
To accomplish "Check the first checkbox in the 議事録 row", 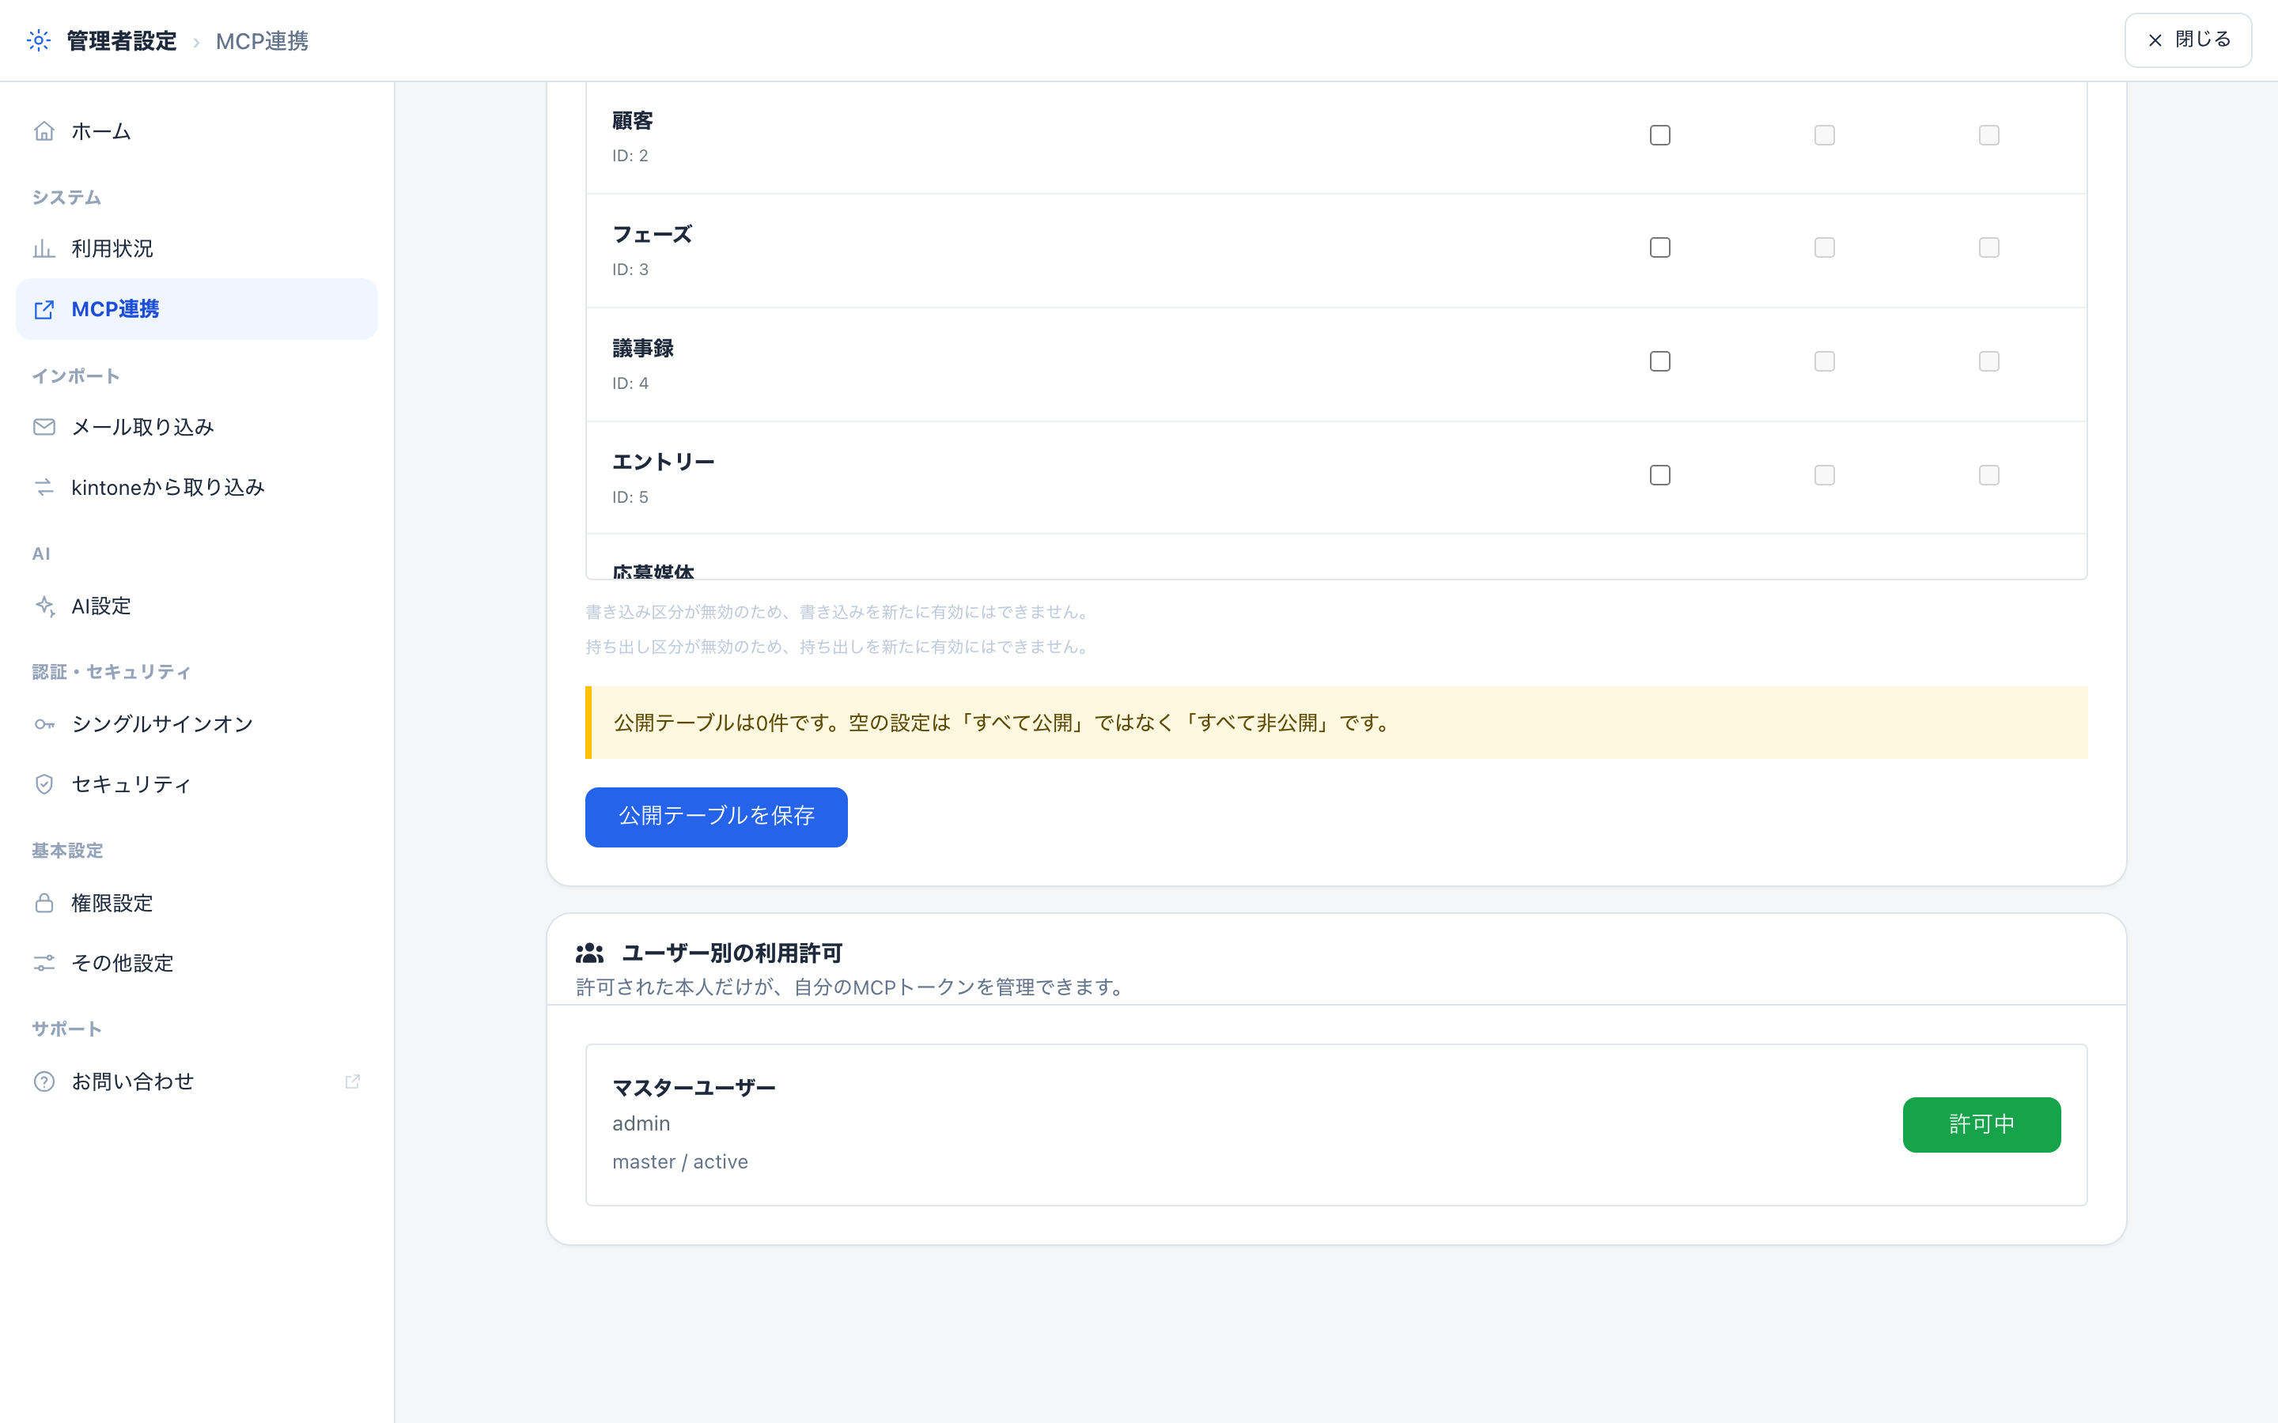I will [x=1660, y=361].
